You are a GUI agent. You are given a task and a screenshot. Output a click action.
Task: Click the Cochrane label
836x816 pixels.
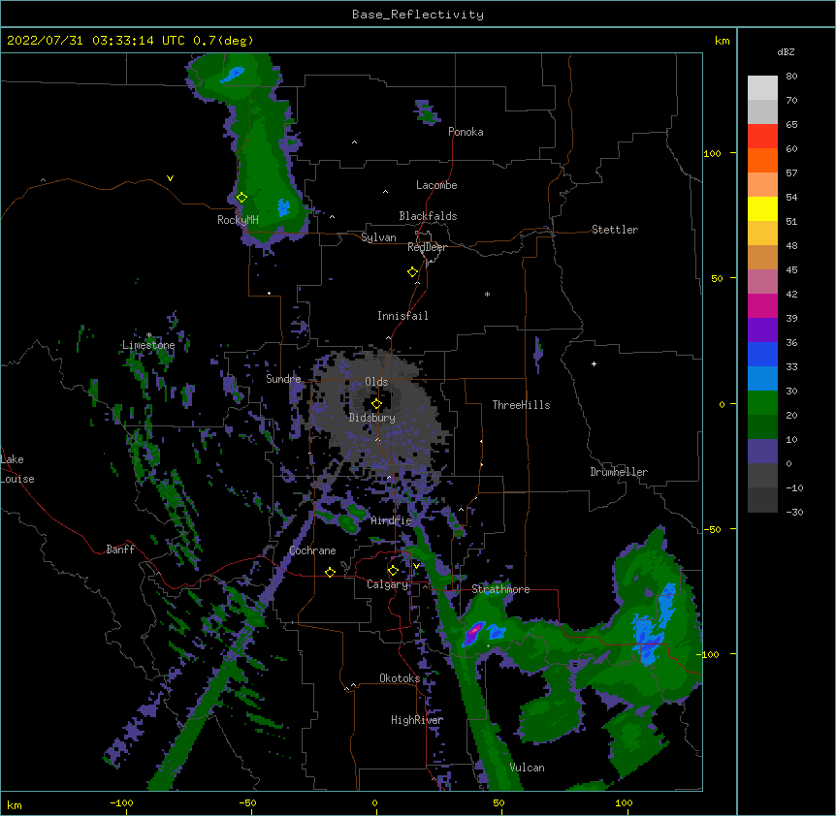tap(312, 550)
